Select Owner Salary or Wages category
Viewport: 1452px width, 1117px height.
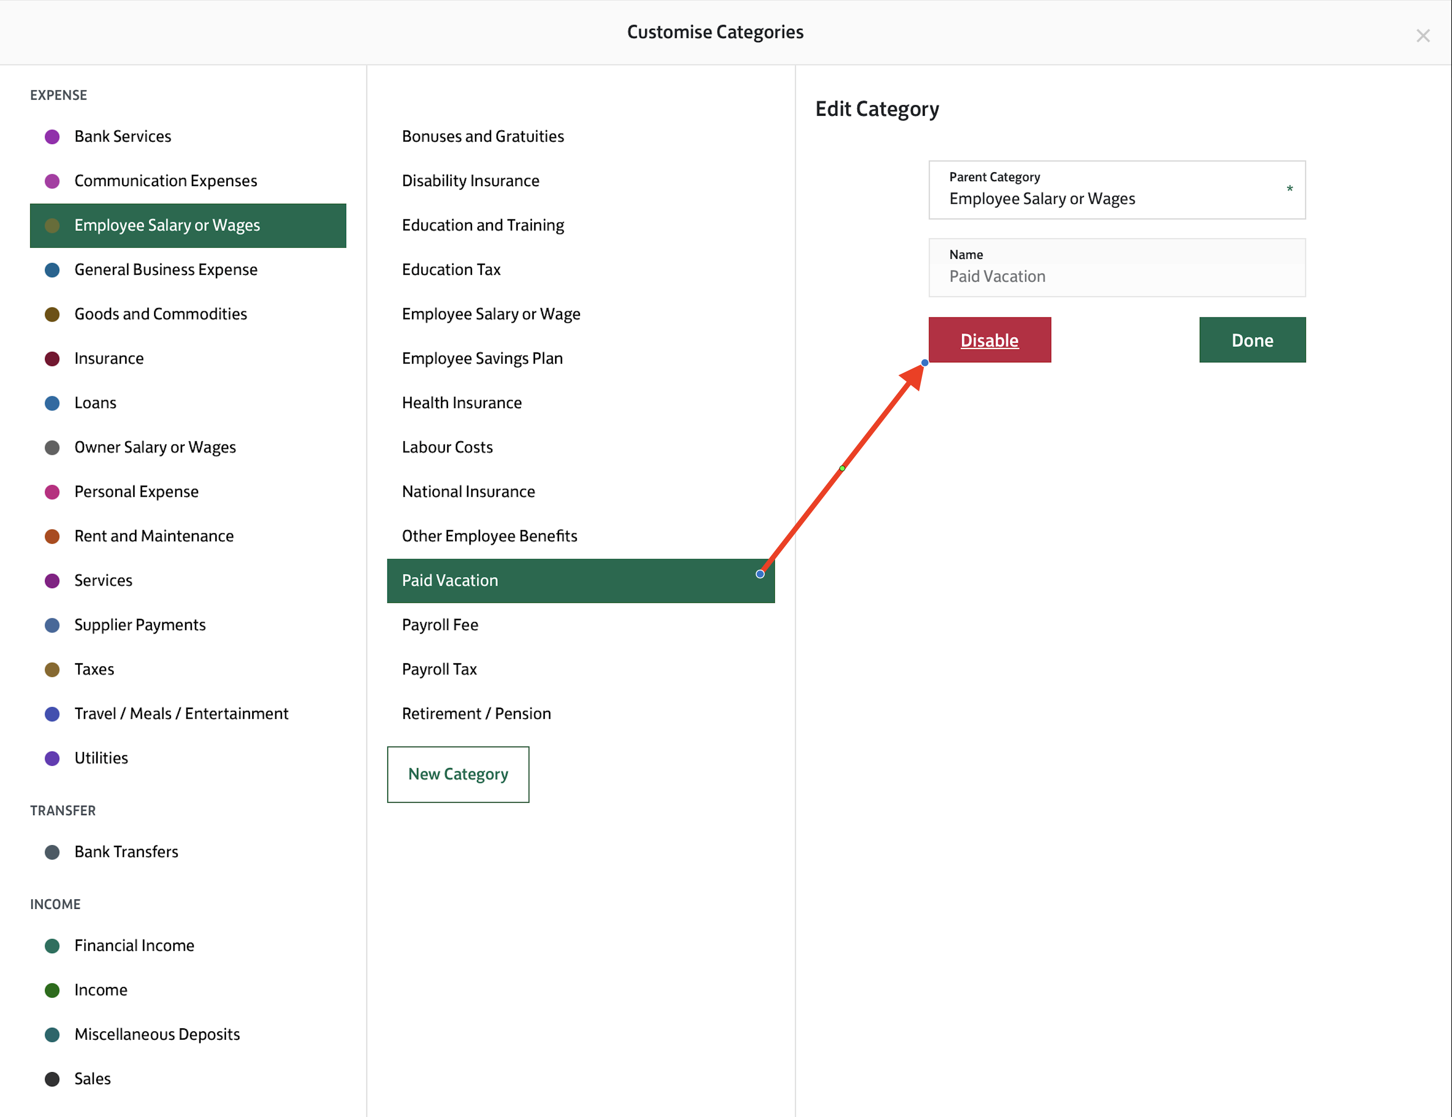pos(188,448)
